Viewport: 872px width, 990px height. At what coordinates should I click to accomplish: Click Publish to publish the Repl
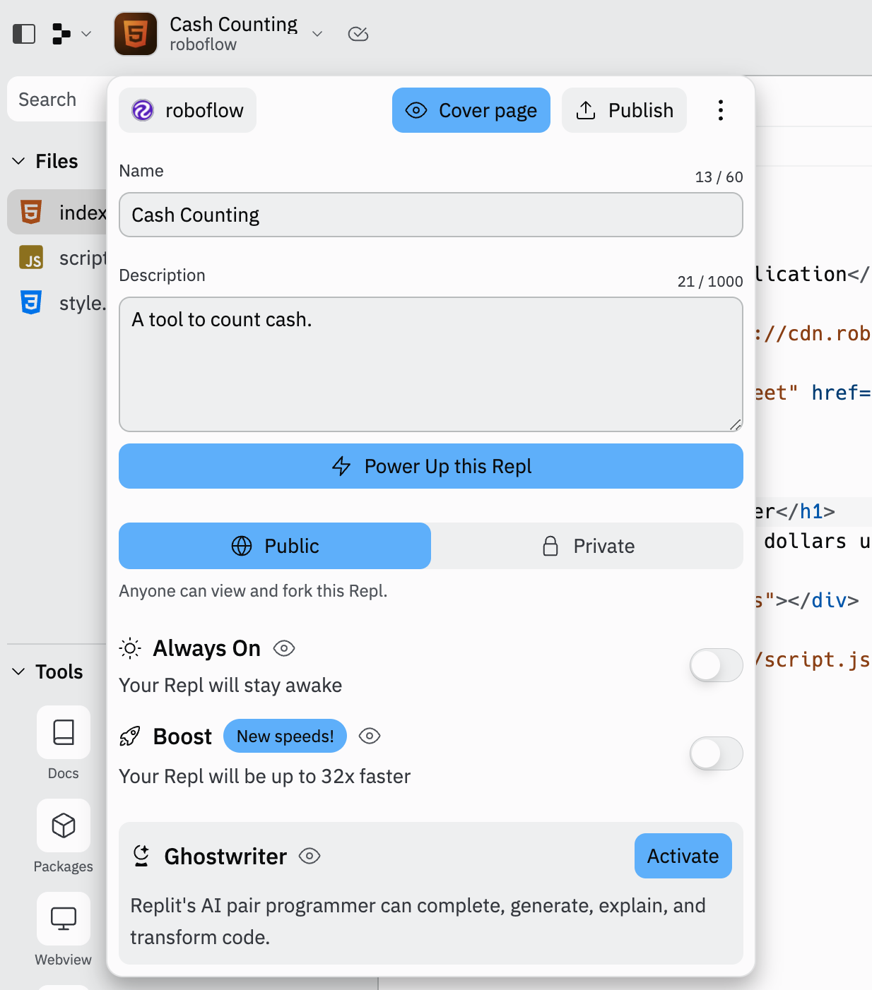[x=624, y=110]
